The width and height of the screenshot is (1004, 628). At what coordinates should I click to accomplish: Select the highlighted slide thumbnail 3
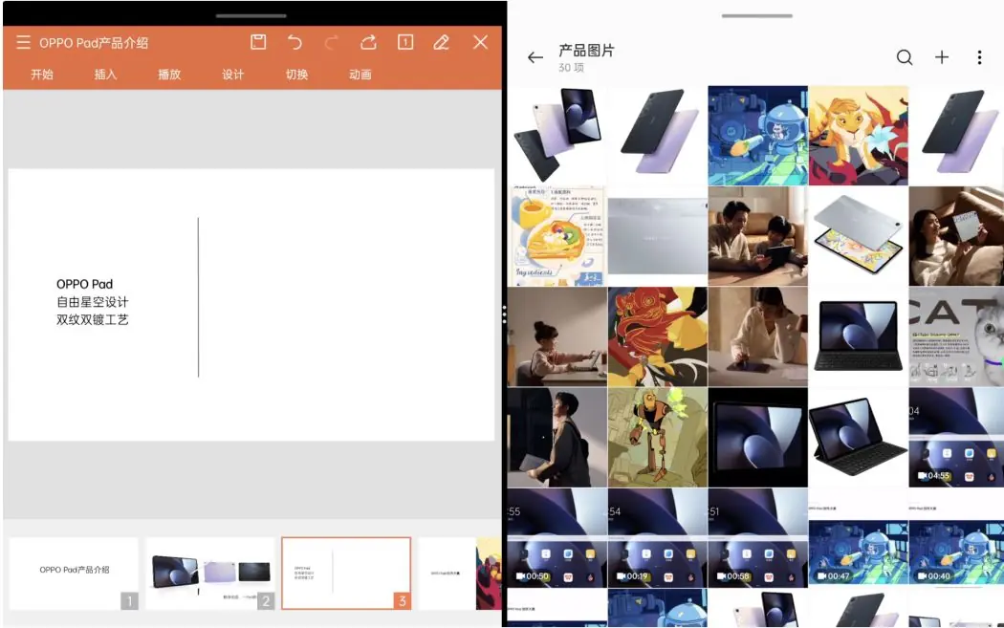tap(346, 573)
